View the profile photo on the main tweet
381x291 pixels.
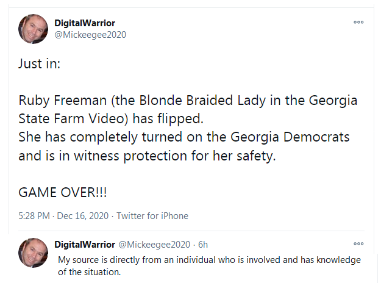click(33, 29)
